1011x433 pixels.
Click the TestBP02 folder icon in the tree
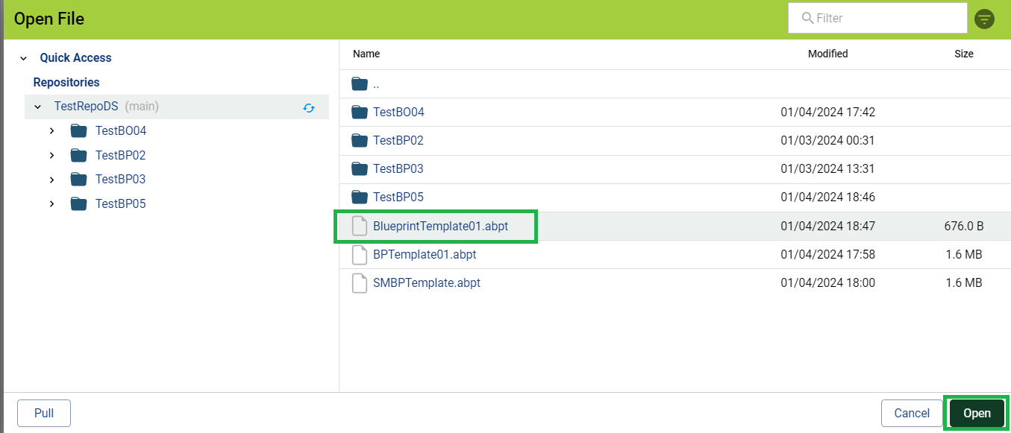tap(79, 155)
